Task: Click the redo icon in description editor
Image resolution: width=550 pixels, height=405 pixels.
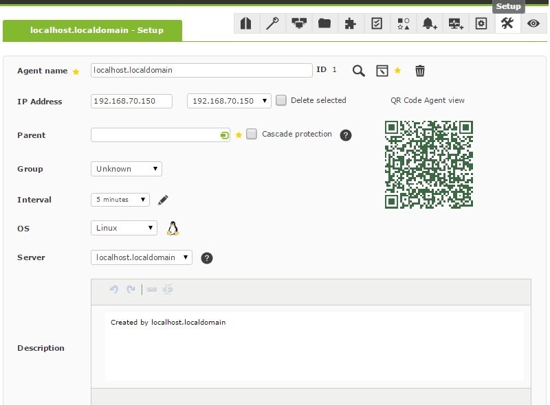Action: pos(131,290)
